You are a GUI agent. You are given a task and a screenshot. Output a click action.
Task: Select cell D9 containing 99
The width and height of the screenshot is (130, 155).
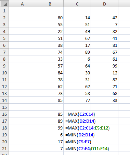tap(105, 66)
